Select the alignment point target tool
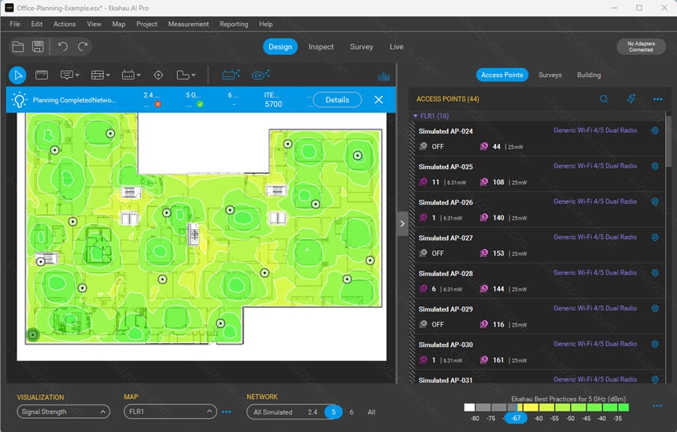Screen dimensions: 677x432 (158, 75)
